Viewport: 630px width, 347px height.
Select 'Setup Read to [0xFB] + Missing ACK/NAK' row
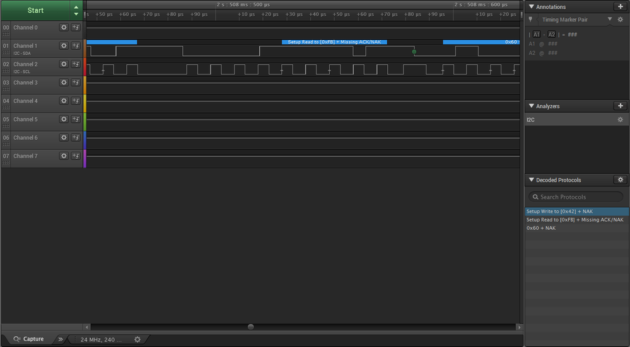[577, 220]
